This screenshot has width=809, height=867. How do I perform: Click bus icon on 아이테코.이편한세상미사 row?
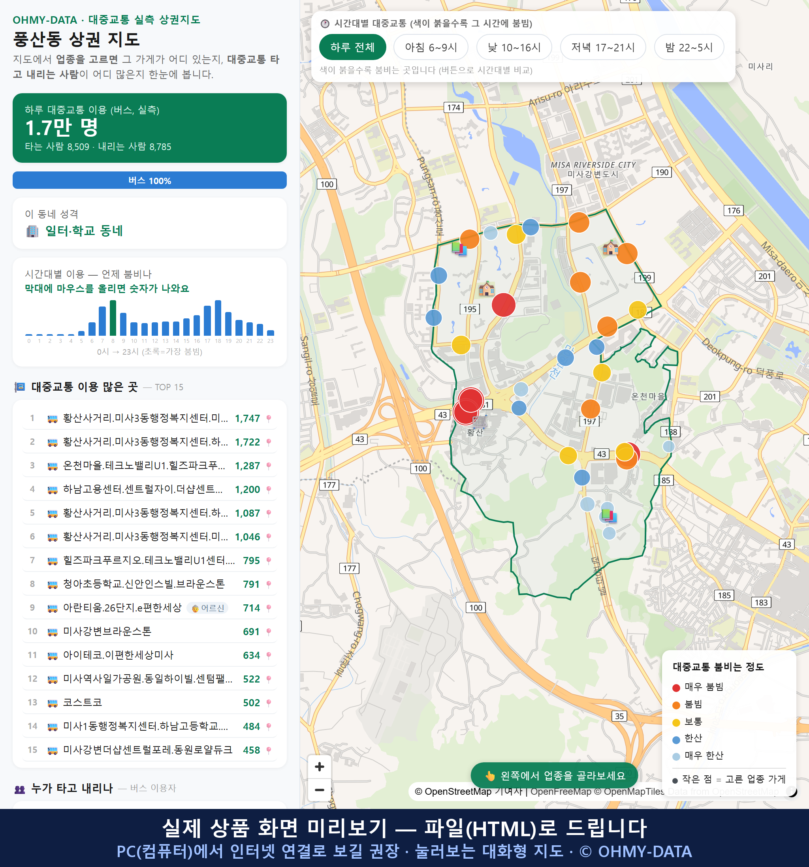point(52,655)
